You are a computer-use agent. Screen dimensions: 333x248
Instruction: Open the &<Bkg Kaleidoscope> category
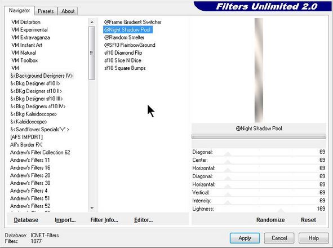34,114
